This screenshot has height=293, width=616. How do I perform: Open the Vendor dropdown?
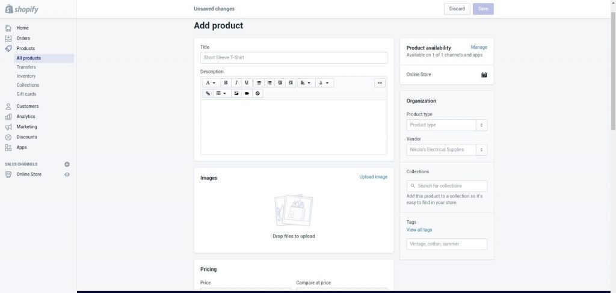[481, 150]
